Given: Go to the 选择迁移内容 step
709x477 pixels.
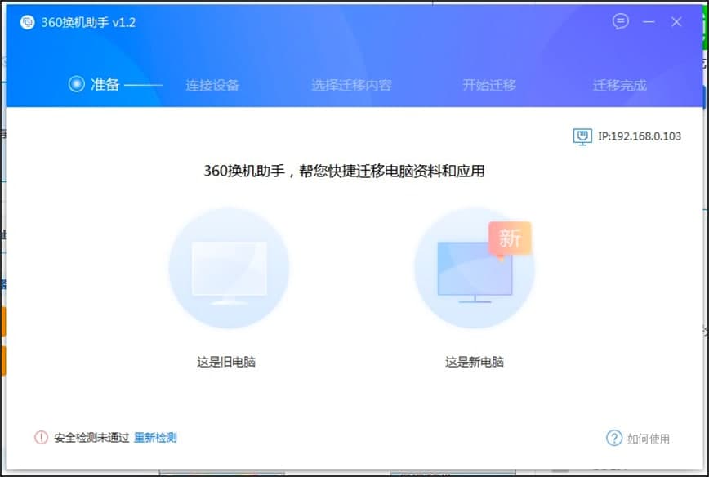Looking at the screenshot, I should [351, 85].
